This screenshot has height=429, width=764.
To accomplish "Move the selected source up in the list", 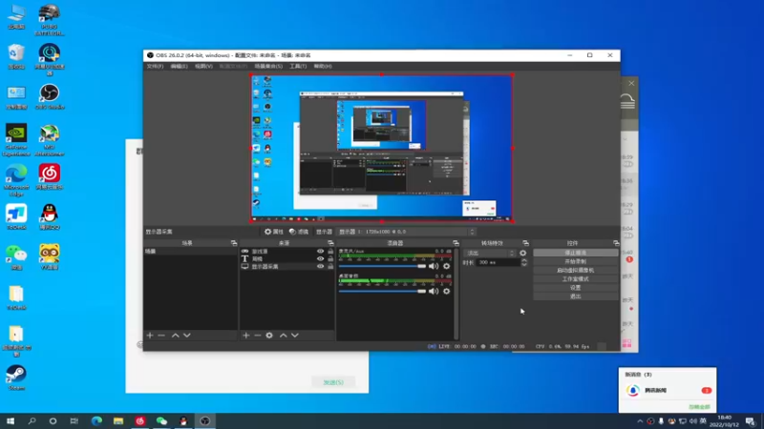I will (283, 336).
